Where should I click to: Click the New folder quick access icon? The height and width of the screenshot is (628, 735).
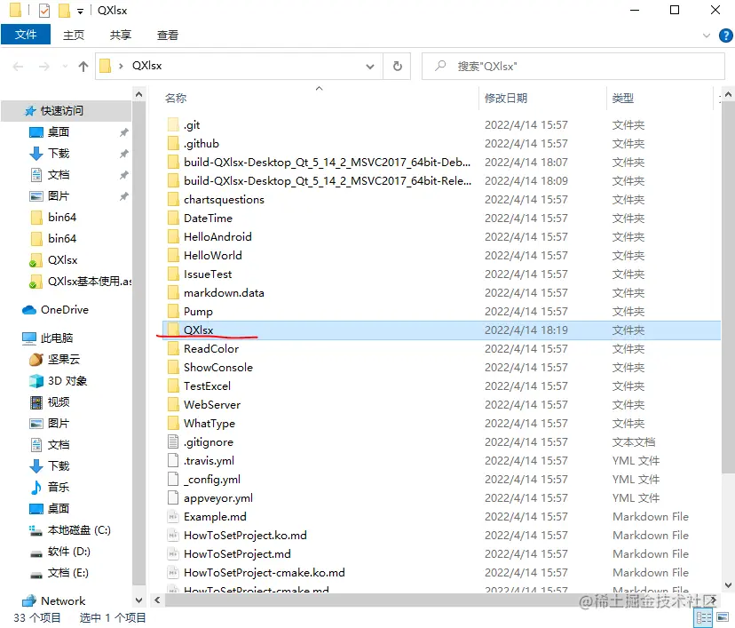click(64, 10)
